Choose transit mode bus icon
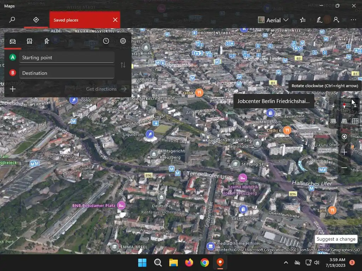 [30, 41]
